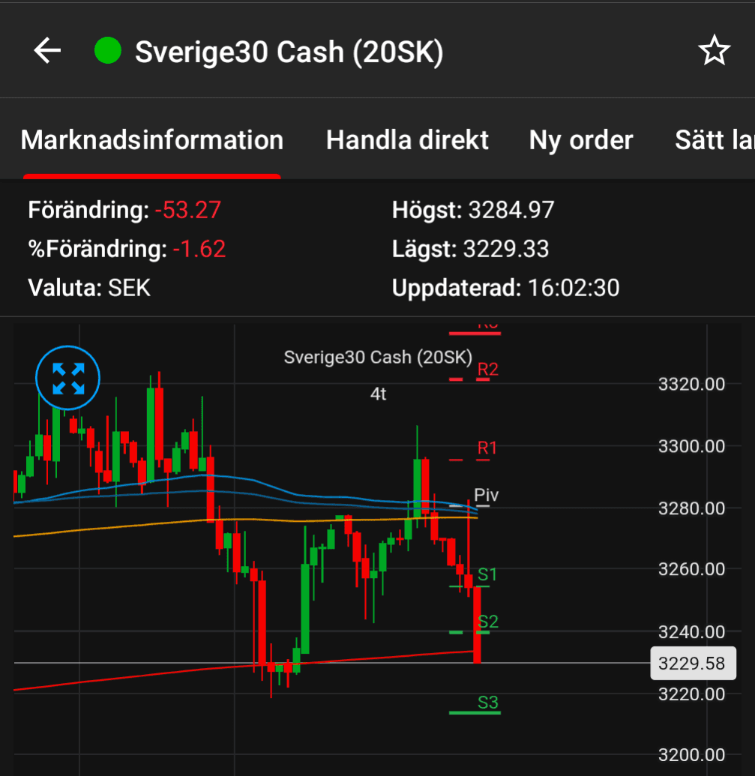The image size is (755, 776).
Task: Tap the Uppdaterad time 16:02:30
Action: point(574,288)
